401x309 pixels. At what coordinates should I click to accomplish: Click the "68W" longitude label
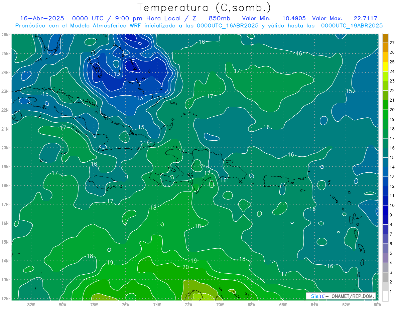click(x=251, y=304)
